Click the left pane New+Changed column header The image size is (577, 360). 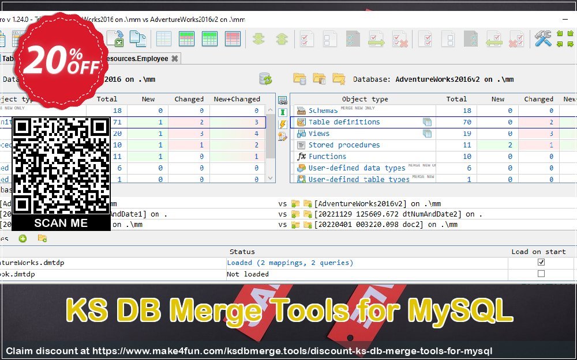click(237, 99)
